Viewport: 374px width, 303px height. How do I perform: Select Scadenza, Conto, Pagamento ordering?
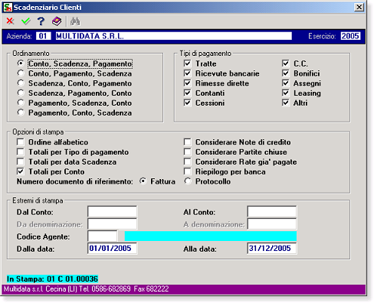pos(21,83)
